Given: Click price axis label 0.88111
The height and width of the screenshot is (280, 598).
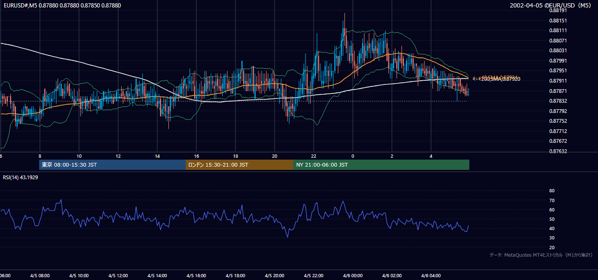Looking at the screenshot, I should click(558, 30).
